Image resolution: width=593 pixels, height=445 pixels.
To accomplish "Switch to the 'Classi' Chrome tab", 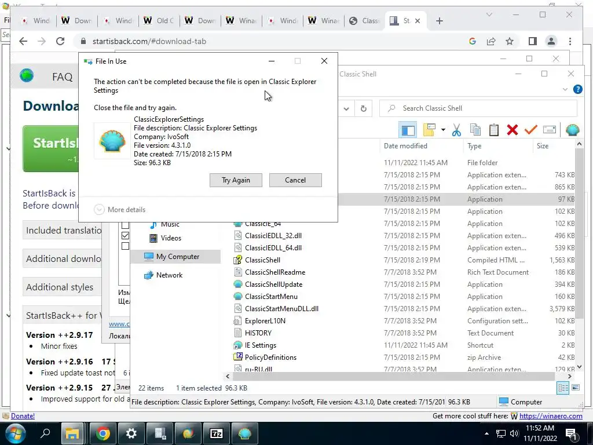I will pos(365,21).
